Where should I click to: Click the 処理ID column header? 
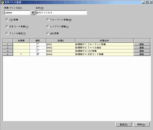click(x=61, y=41)
